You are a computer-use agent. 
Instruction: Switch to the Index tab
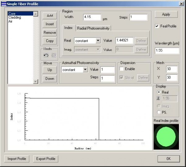coord(68,28)
